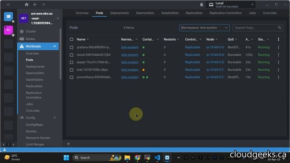Open Nodes in the sidebar

point(30,39)
